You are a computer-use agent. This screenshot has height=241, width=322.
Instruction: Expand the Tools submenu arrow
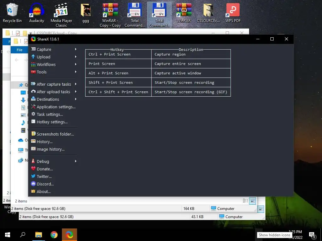pos(75,72)
